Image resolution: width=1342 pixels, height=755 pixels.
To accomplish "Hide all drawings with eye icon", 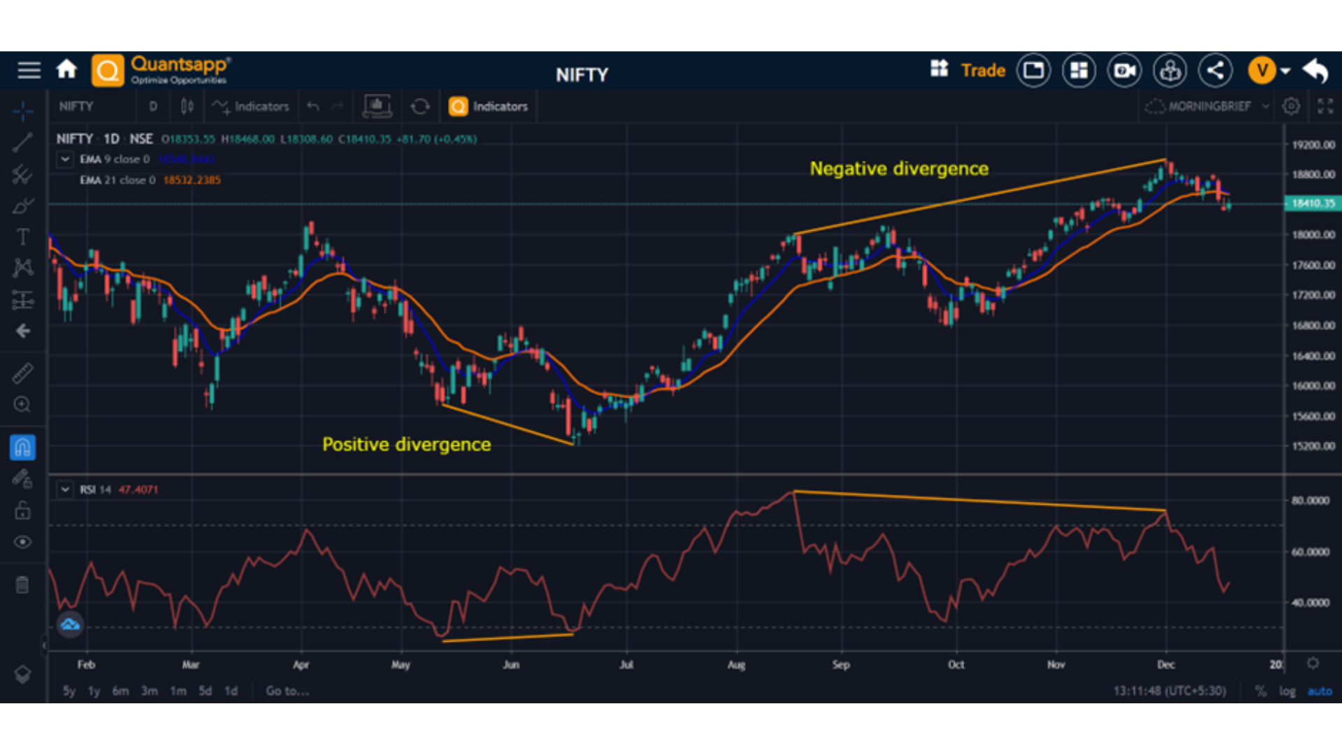I will tap(22, 542).
